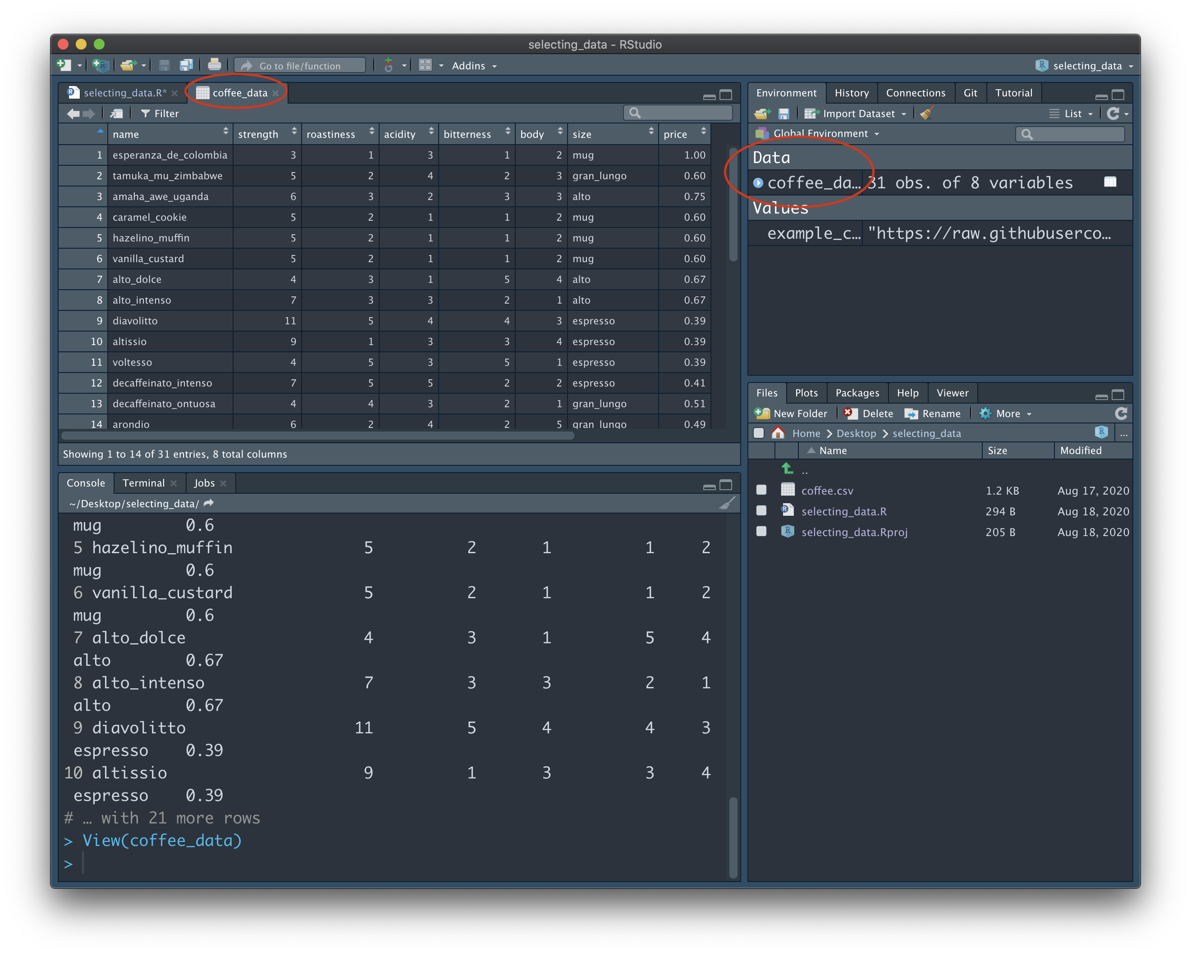Click the browse path ellipsis button in Files
The width and height of the screenshot is (1191, 955).
point(1123,434)
